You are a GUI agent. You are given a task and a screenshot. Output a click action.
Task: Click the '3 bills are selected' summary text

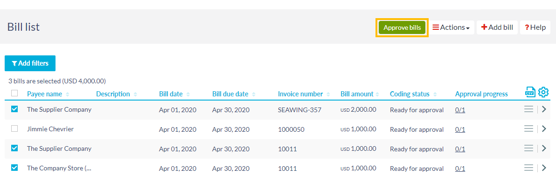coord(57,81)
